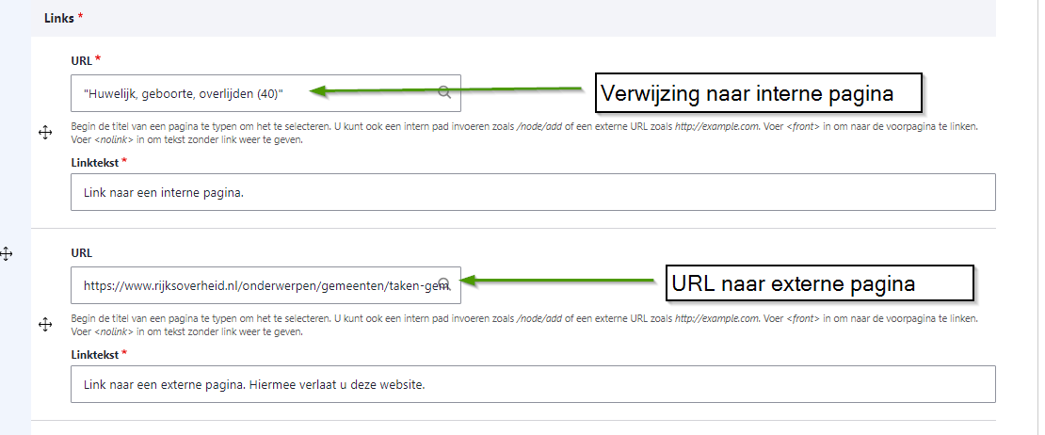The image size is (1045, 435).
Task: Click the drag handle beside the first link's help text
Action: [x=44, y=133]
